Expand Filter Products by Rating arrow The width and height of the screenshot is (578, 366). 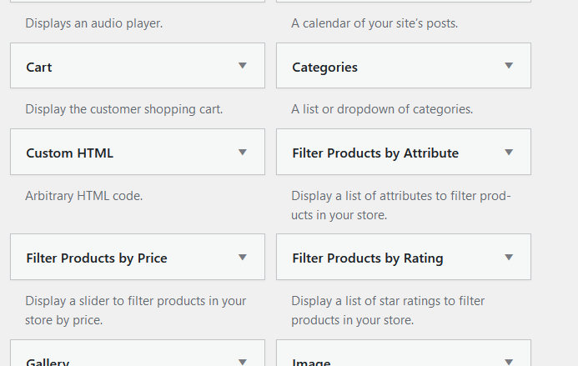tap(509, 258)
